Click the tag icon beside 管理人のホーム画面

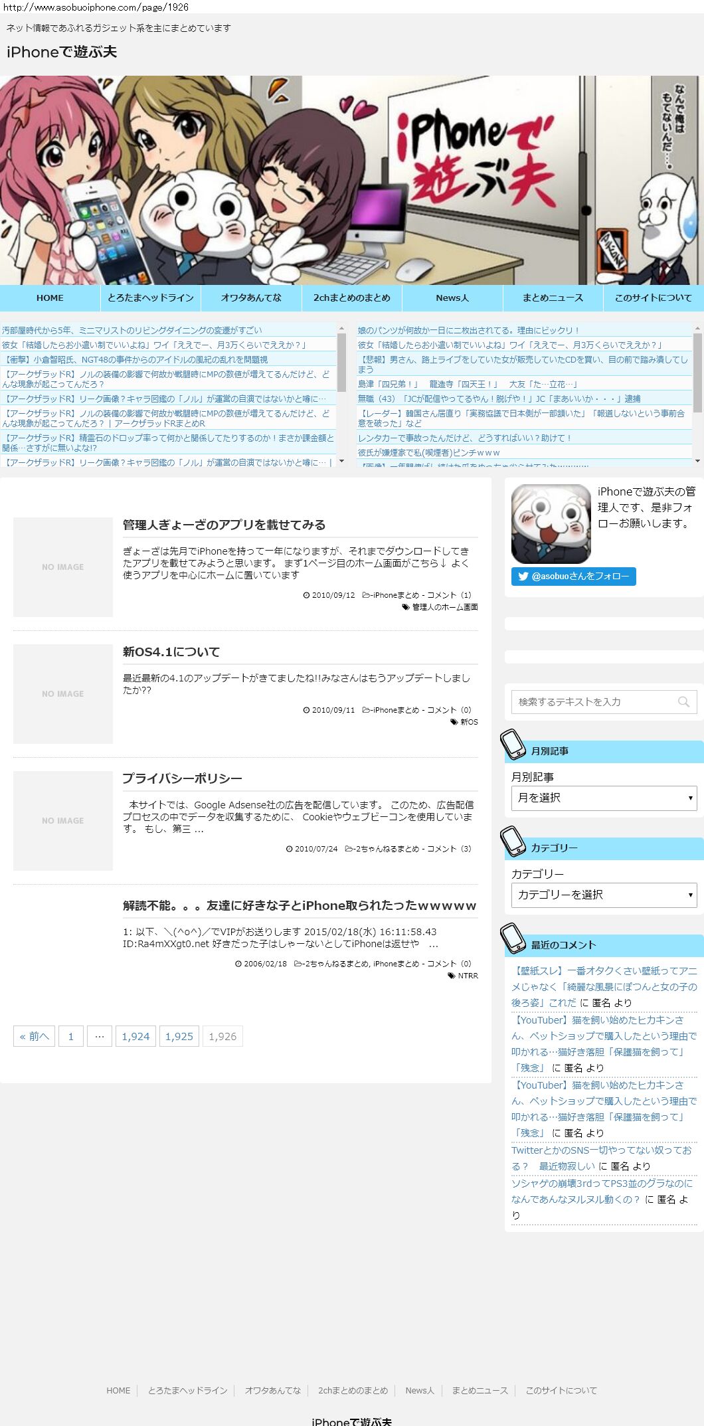[406, 607]
